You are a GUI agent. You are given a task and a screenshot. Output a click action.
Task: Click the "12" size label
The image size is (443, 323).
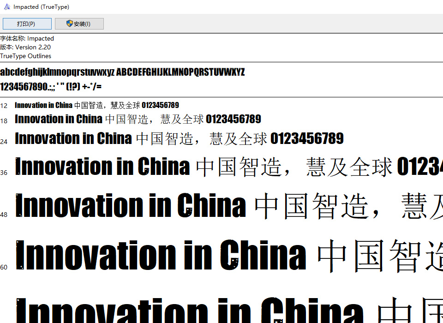(x=4, y=106)
